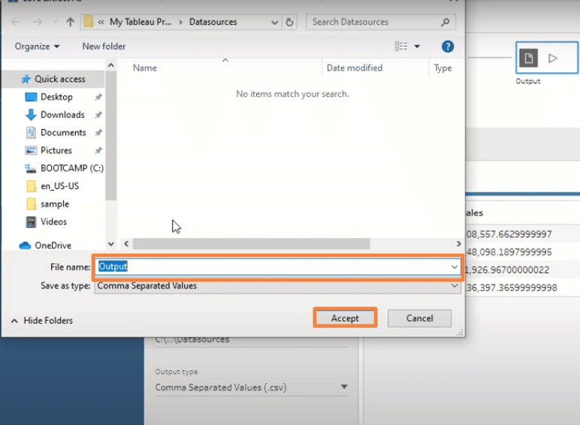
Task: Click the horizontal scrollbar thumb
Action: 251,243
